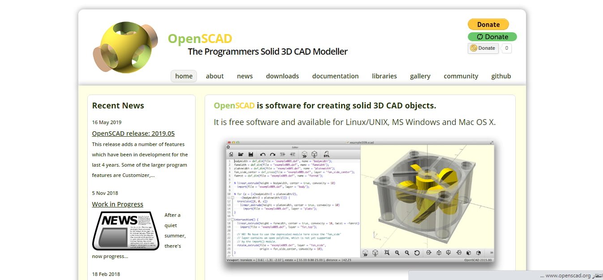
Task: Click the '18 Feb 2018' date text
Action: [106, 274]
